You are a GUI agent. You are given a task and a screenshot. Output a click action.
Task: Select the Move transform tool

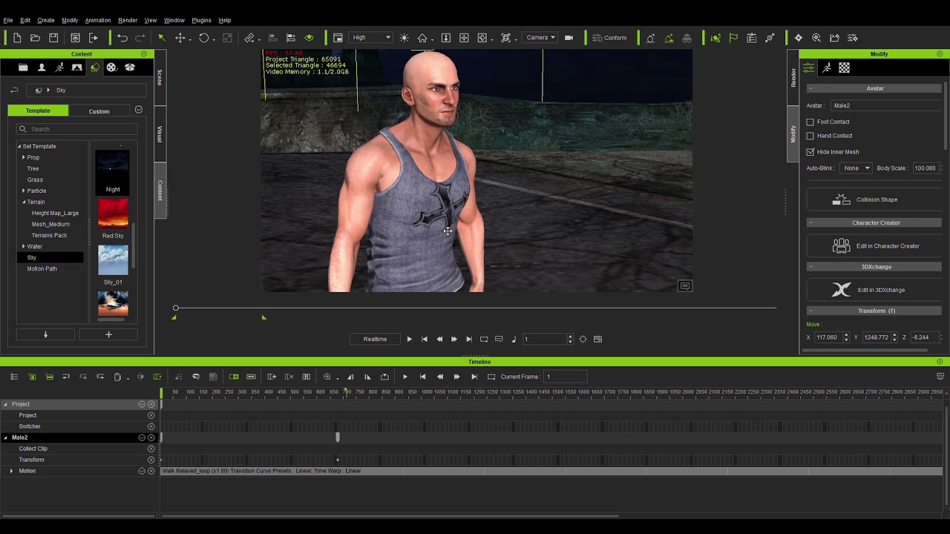[180, 38]
